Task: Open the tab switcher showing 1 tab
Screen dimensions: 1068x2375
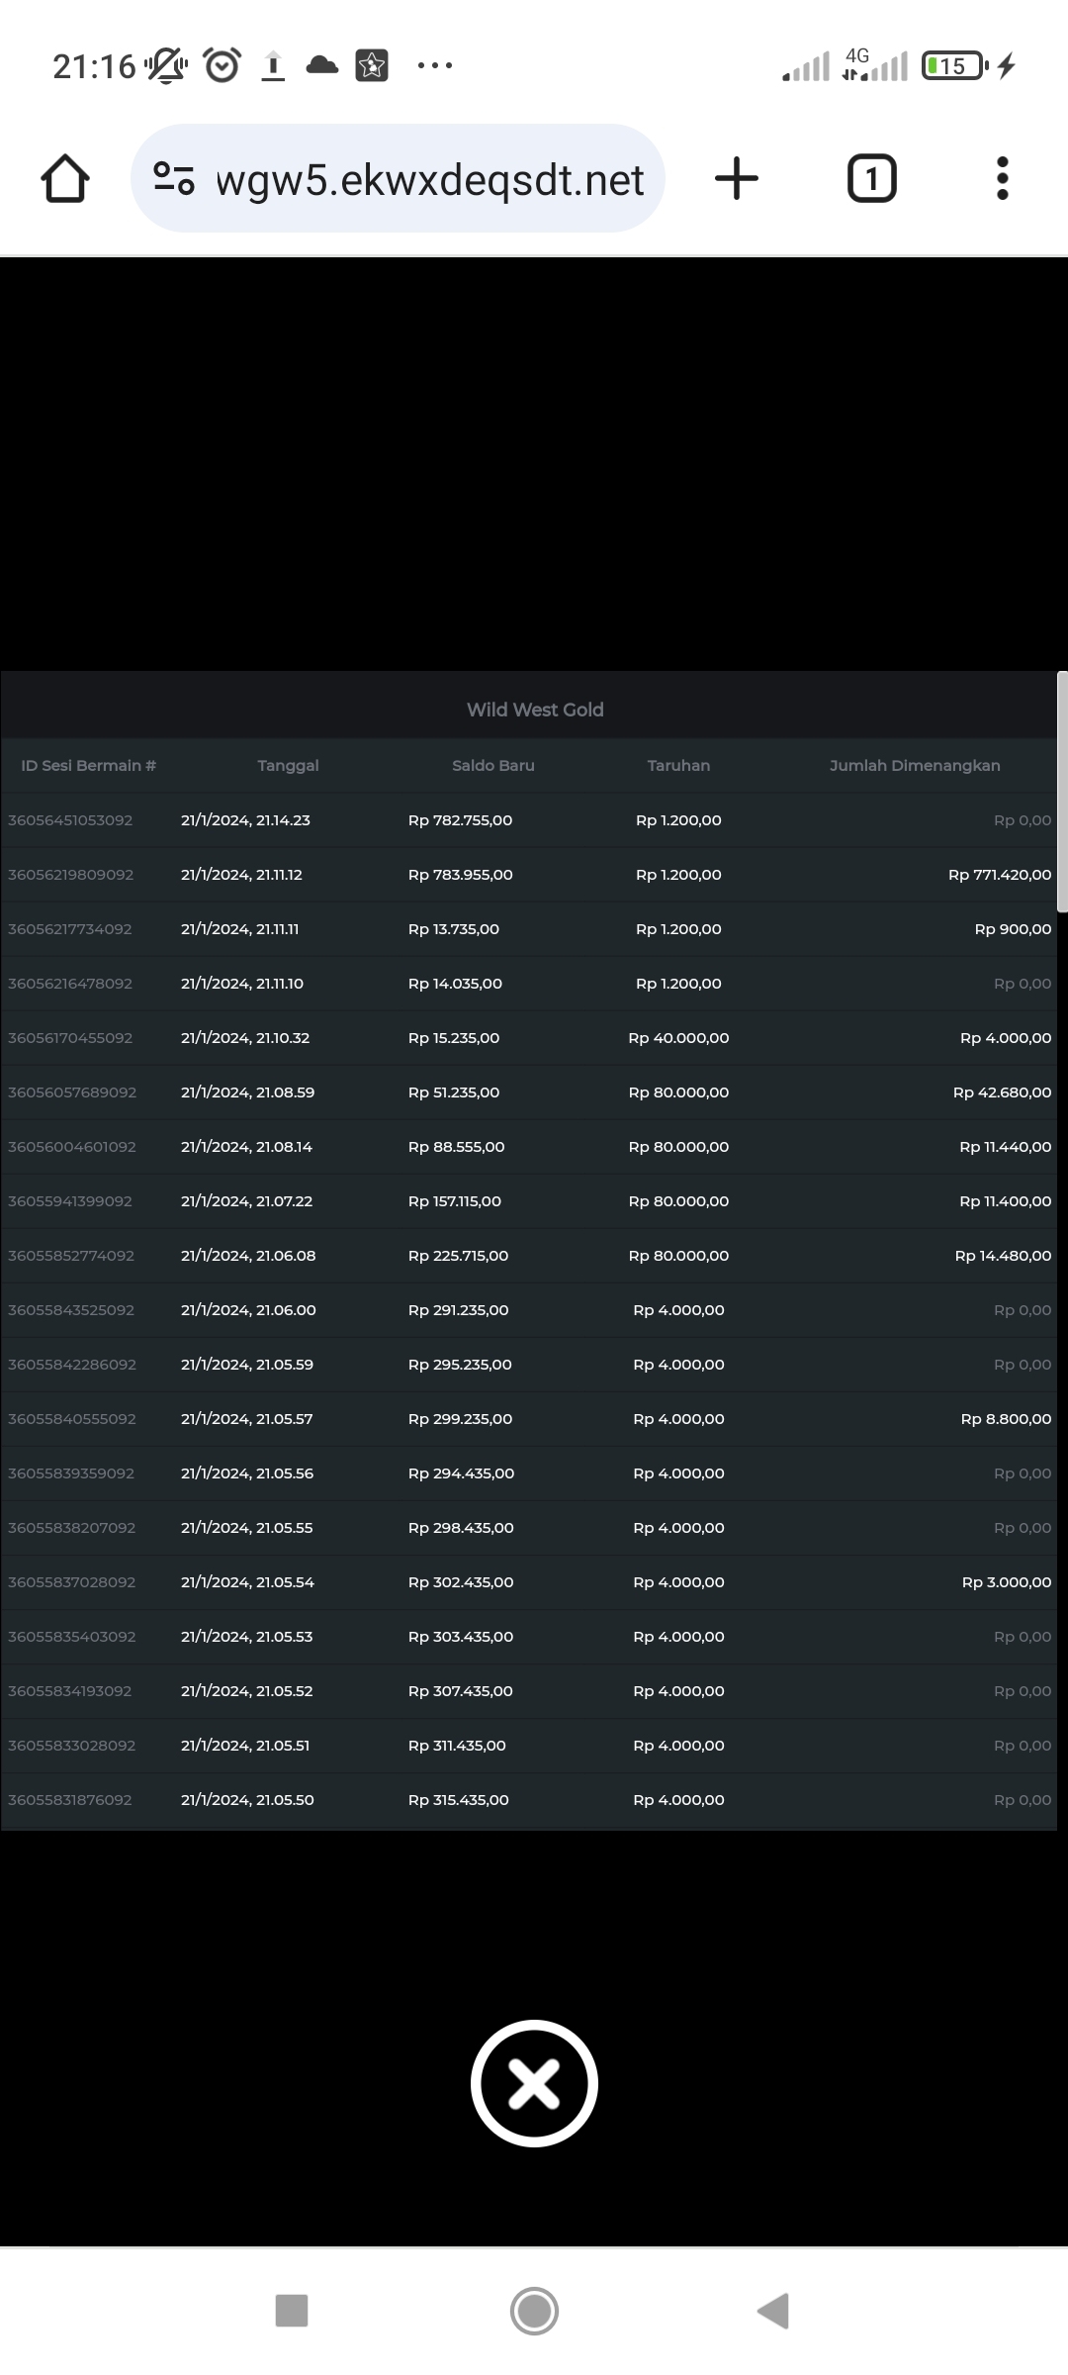Action: pos(871,179)
